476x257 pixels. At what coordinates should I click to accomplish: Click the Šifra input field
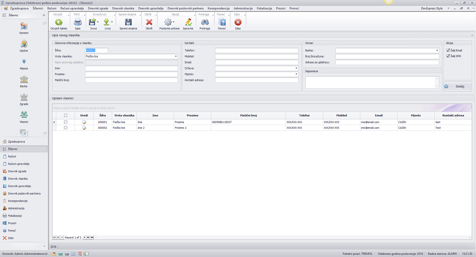pos(97,50)
